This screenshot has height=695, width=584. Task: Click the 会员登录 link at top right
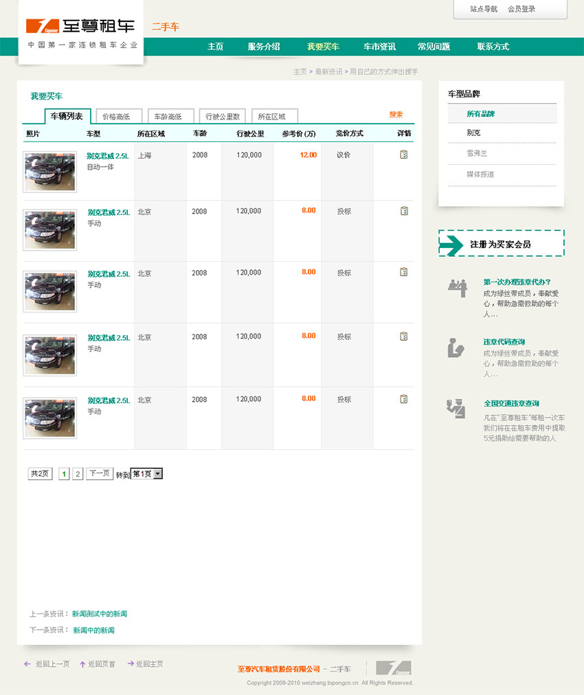pyautogui.click(x=524, y=10)
